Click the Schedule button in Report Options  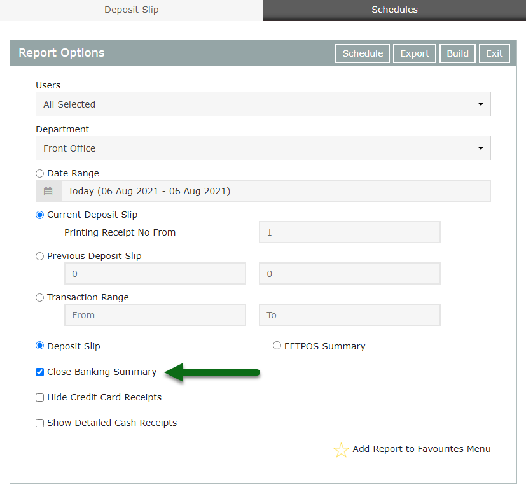point(363,53)
